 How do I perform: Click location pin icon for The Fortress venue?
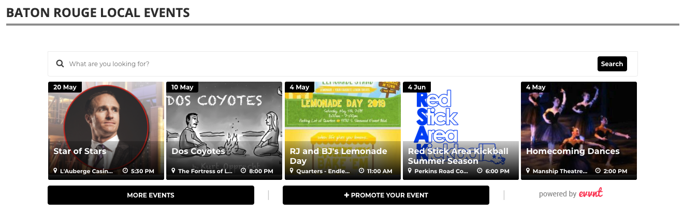pyautogui.click(x=173, y=171)
